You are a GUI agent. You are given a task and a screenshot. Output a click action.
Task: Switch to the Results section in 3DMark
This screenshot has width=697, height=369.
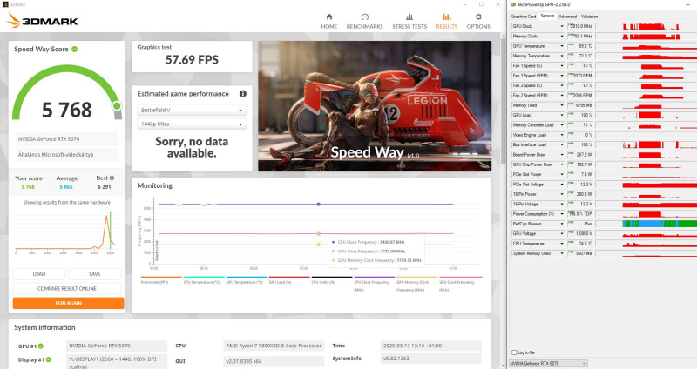[446, 21]
